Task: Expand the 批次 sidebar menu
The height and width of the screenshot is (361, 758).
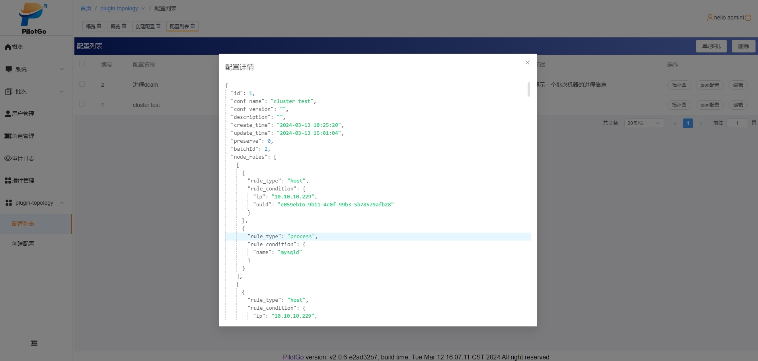Action: click(x=34, y=91)
